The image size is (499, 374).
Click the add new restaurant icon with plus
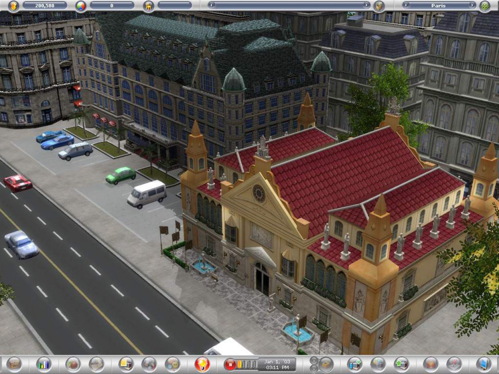tap(355, 365)
